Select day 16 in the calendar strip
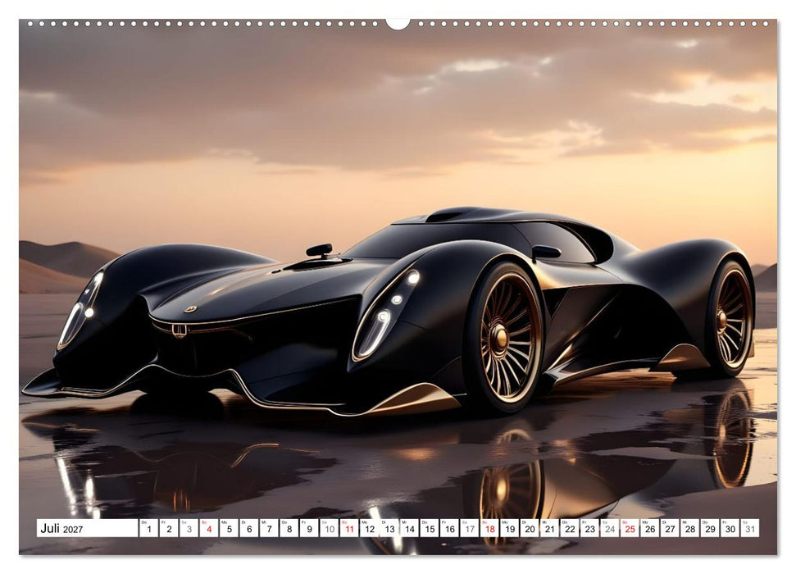The width and height of the screenshot is (796, 574). (450, 528)
